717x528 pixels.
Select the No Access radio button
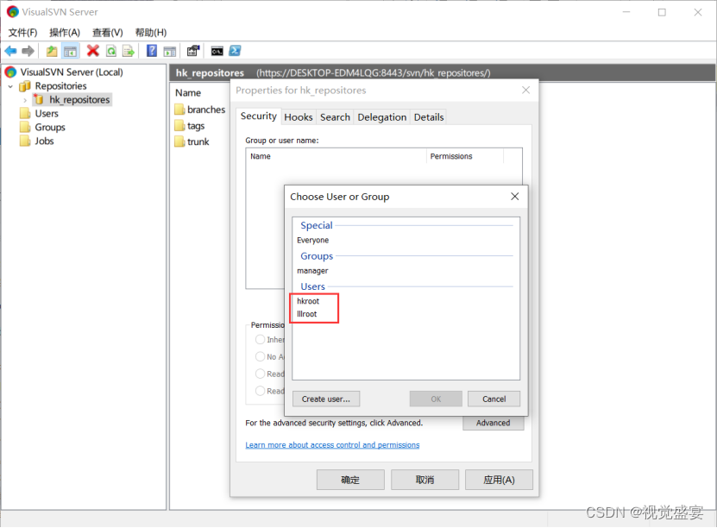tap(261, 356)
